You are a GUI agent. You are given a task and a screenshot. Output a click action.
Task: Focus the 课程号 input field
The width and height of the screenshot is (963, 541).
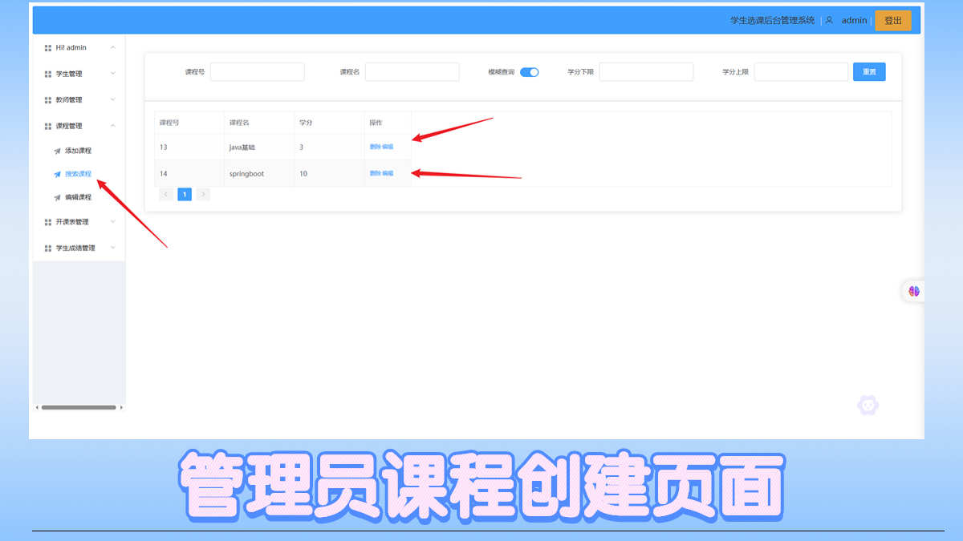tap(258, 72)
